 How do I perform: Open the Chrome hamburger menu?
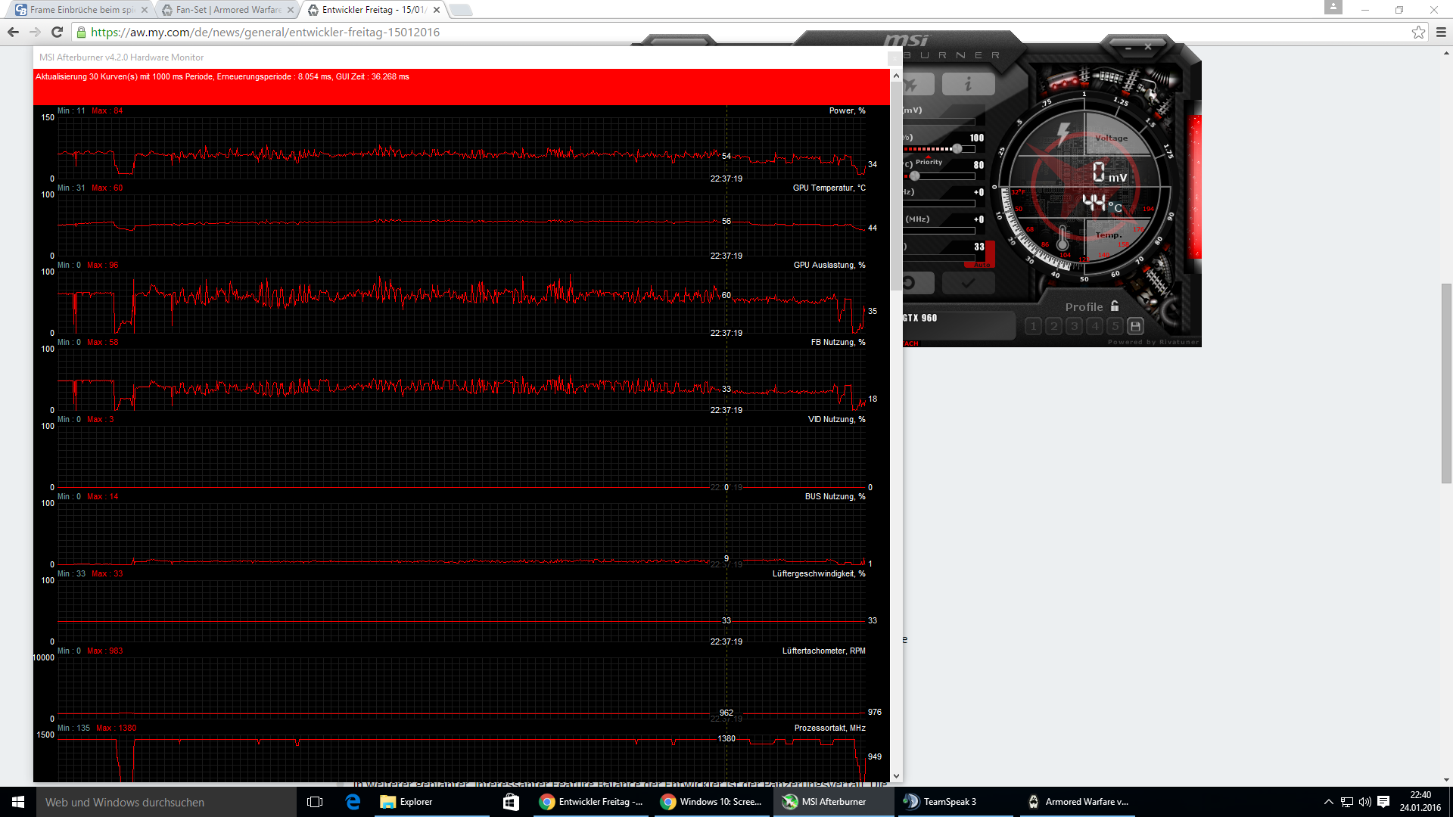click(1441, 32)
